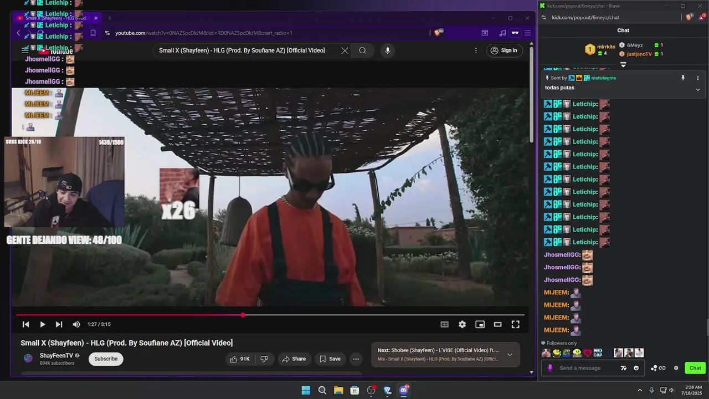
Task: Click 6Meyz in the leaderboard
Action: point(635,45)
